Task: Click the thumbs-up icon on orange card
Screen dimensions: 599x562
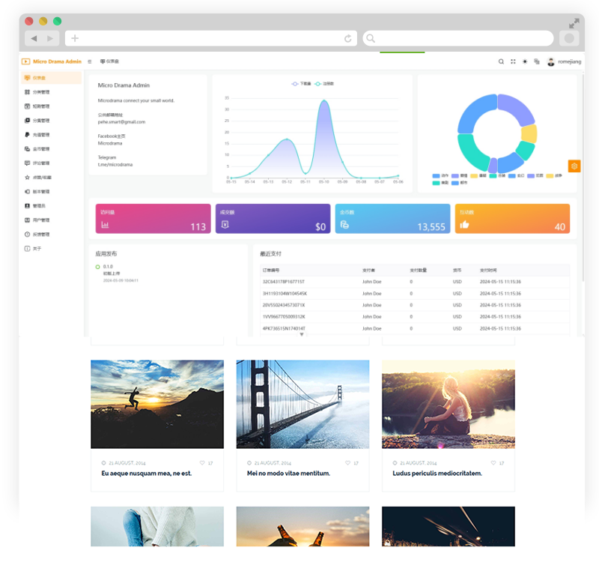Action: 464,224
